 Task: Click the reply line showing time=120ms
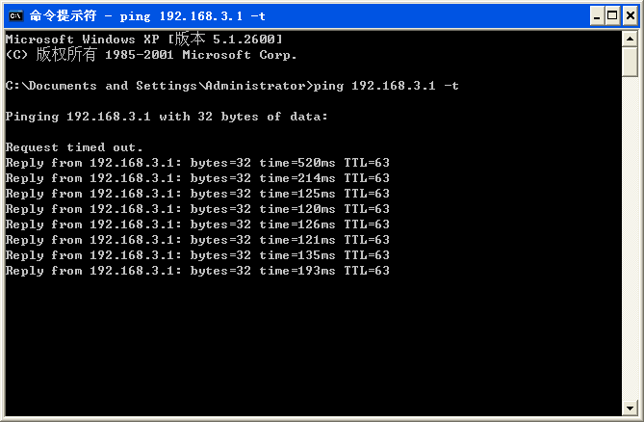pyautogui.click(x=197, y=209)
